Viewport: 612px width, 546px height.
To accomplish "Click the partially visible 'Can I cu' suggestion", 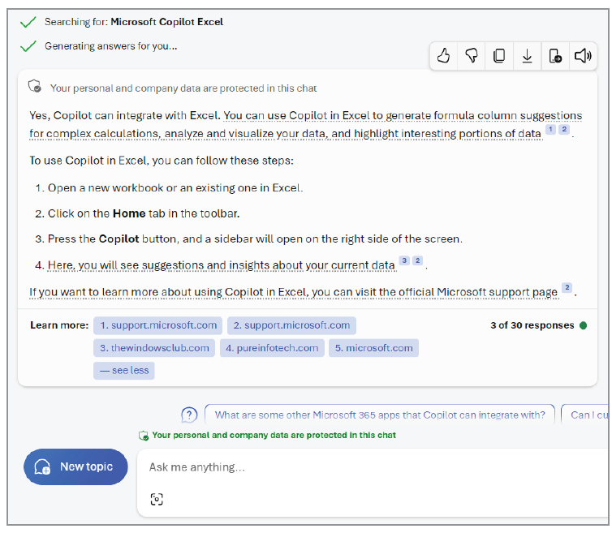I will (588, 415).
